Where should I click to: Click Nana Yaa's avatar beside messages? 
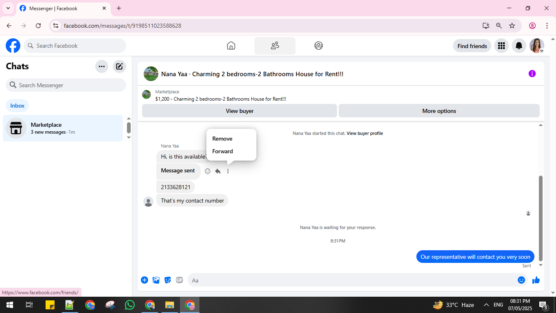click(x=149, y=202)
